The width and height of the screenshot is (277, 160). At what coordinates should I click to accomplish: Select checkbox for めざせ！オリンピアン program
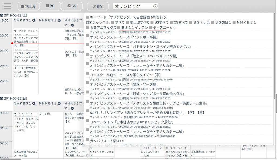(87, 111)
